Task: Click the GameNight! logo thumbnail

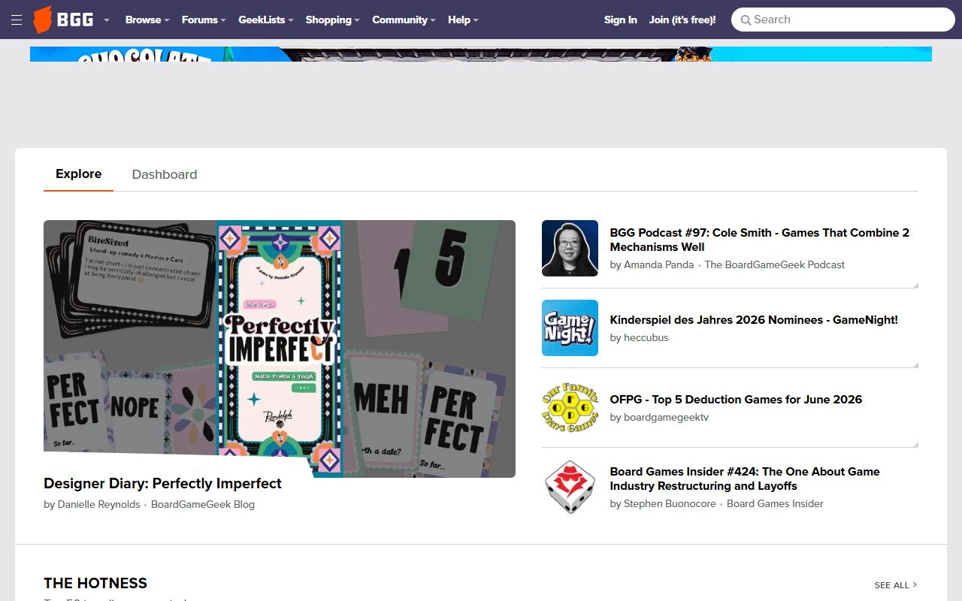Action: pyautogui.click(x=570, y=328)
